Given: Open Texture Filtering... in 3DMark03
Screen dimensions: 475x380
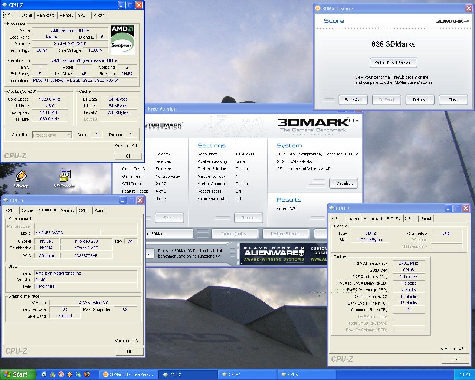Looking at the screenshot, I should [x=287, y=234].
